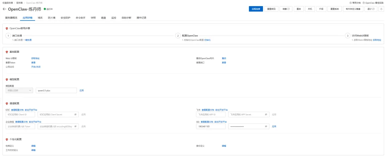Click help icon next to 常用文档
The width and height of the screenshot is (387, 157).
(x=350, y=3)
